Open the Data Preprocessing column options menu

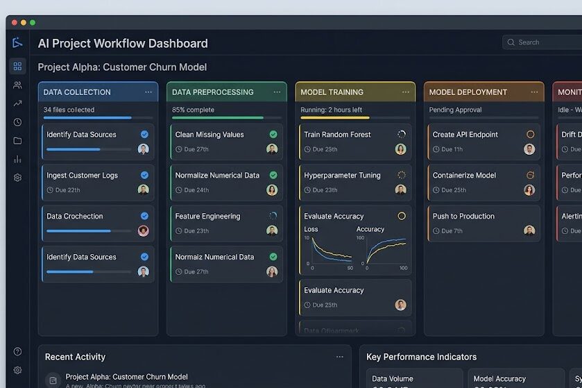277,92
